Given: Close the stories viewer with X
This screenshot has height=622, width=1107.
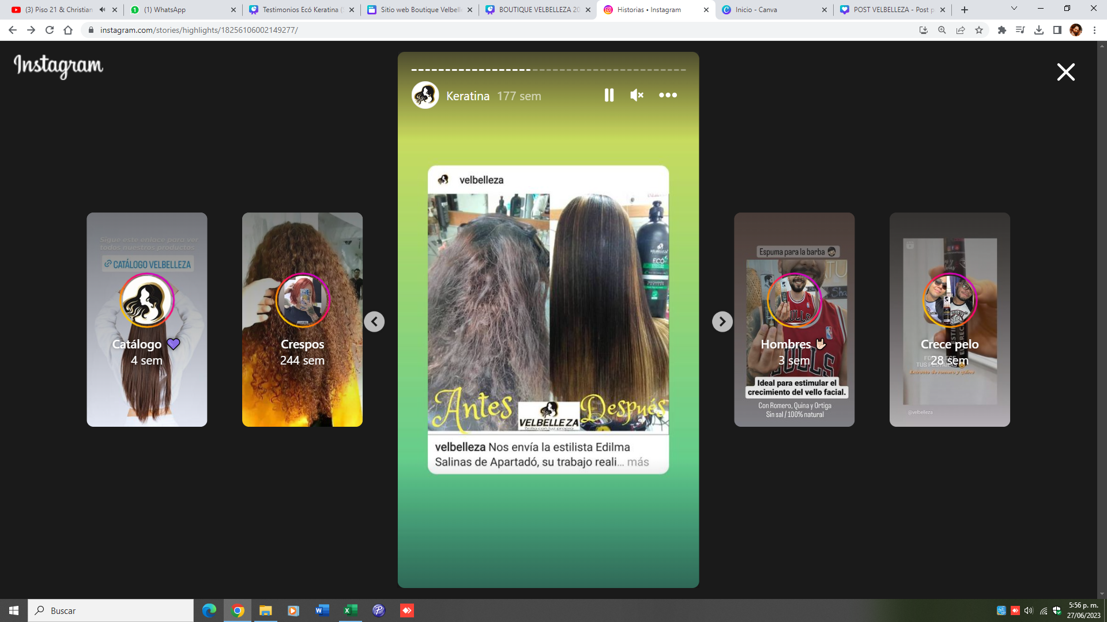Looking at the screenshot, I should [1065, 72].
